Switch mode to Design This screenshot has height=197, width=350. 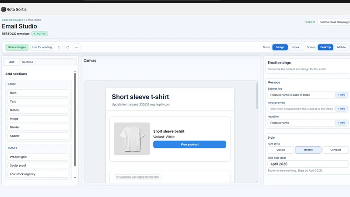[x=280, y=47]
